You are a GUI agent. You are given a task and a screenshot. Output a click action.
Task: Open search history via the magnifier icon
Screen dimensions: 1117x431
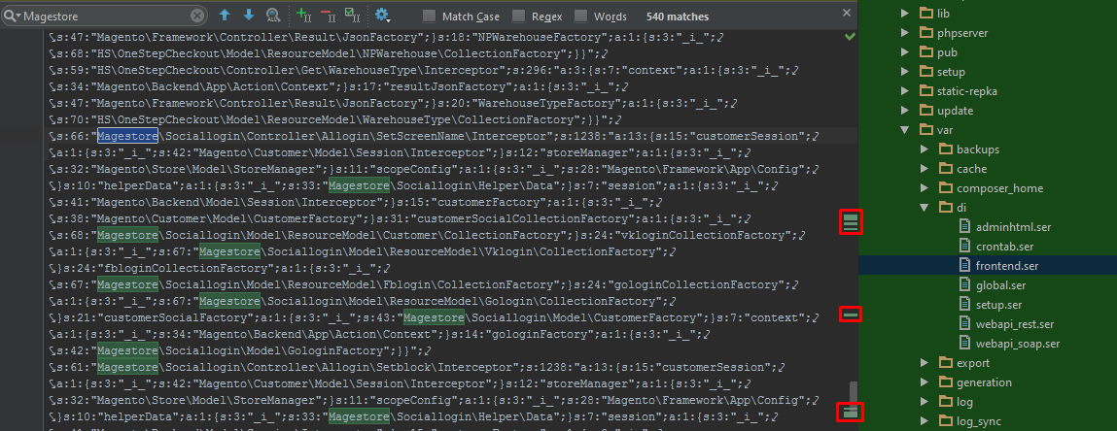coord(12,16)
